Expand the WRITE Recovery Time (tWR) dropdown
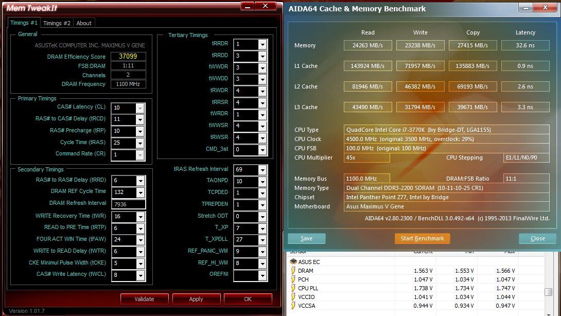Screen dimensions: 561x316 (141, 217)
